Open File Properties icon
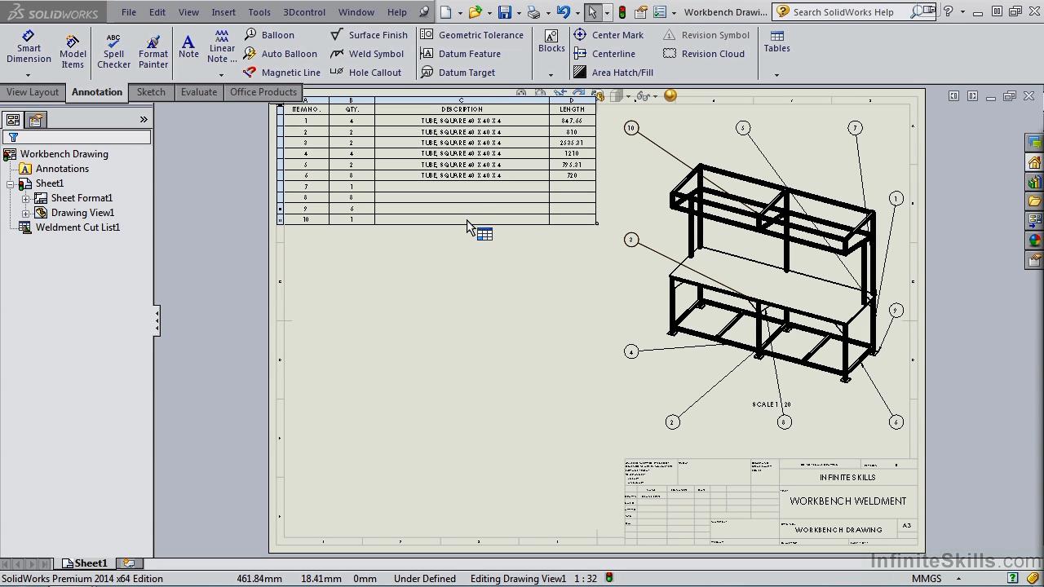Viewport: 1044px width, 587px height. [x=641, y=12]
